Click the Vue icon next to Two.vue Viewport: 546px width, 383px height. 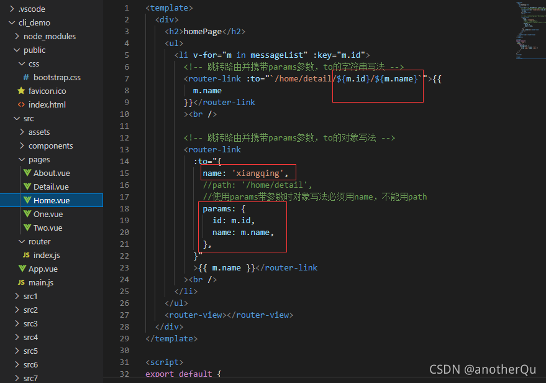pyautogui.click(x=27, y=228)
